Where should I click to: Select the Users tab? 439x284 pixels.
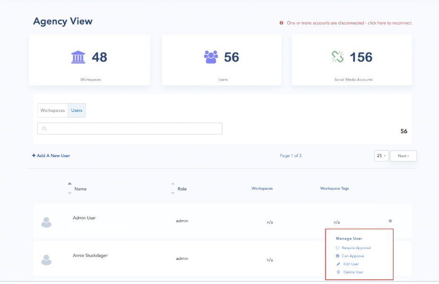click(77, 110)
